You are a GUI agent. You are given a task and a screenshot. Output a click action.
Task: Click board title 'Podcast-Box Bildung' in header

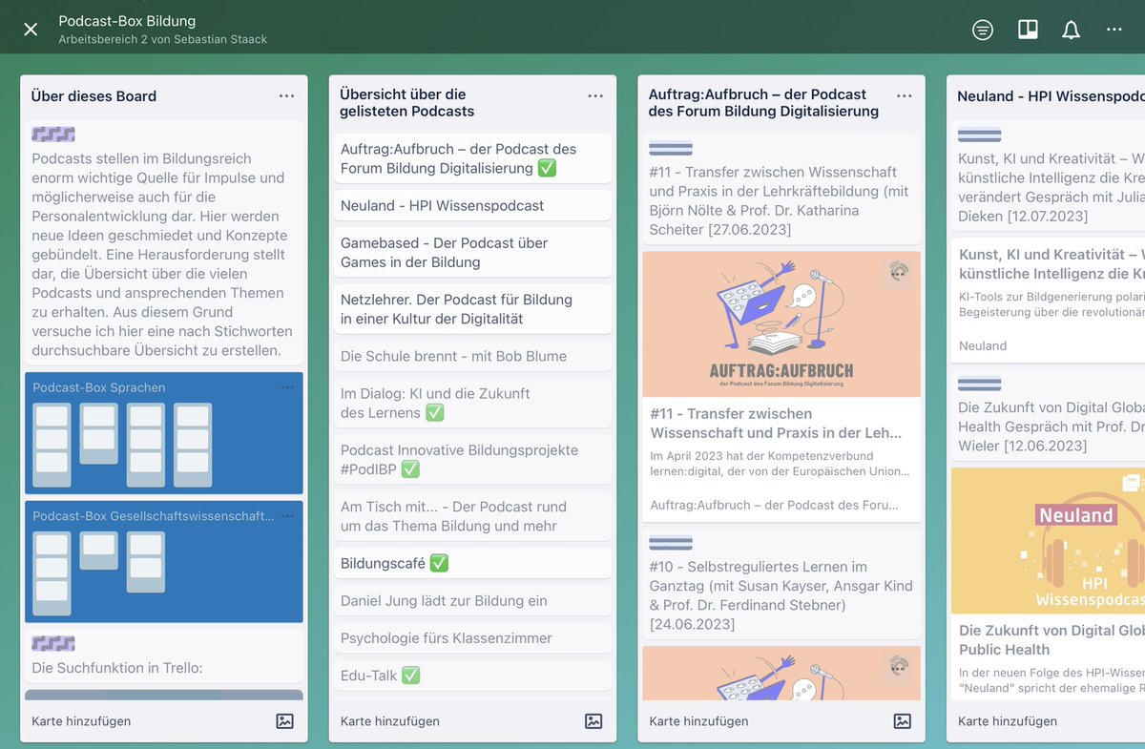(127, 21)
